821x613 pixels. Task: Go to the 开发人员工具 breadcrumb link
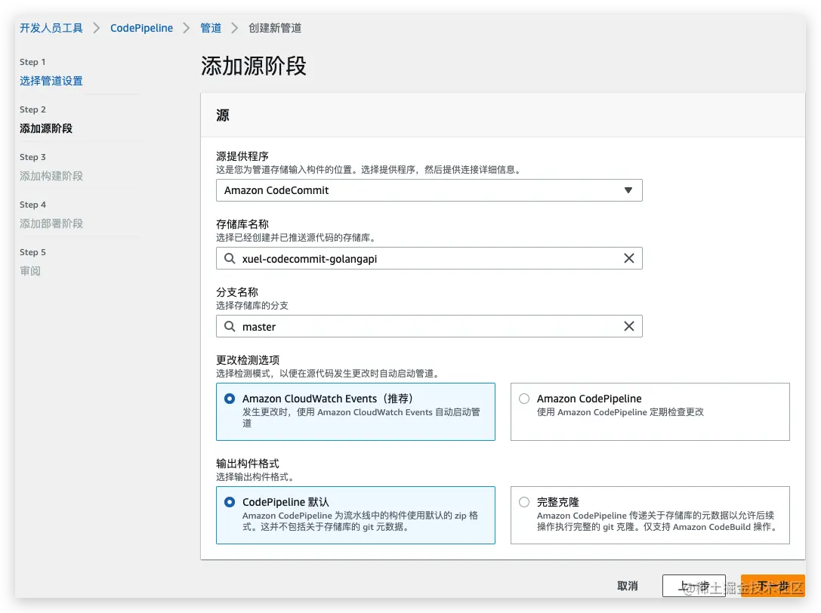pyautogui.click(x=51, y=28)
